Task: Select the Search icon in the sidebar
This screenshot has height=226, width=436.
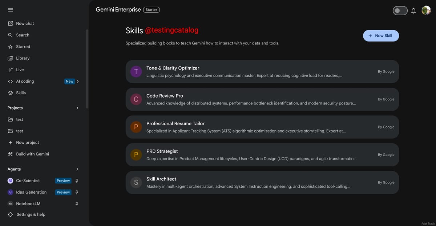Action: [x=10, y=35]
